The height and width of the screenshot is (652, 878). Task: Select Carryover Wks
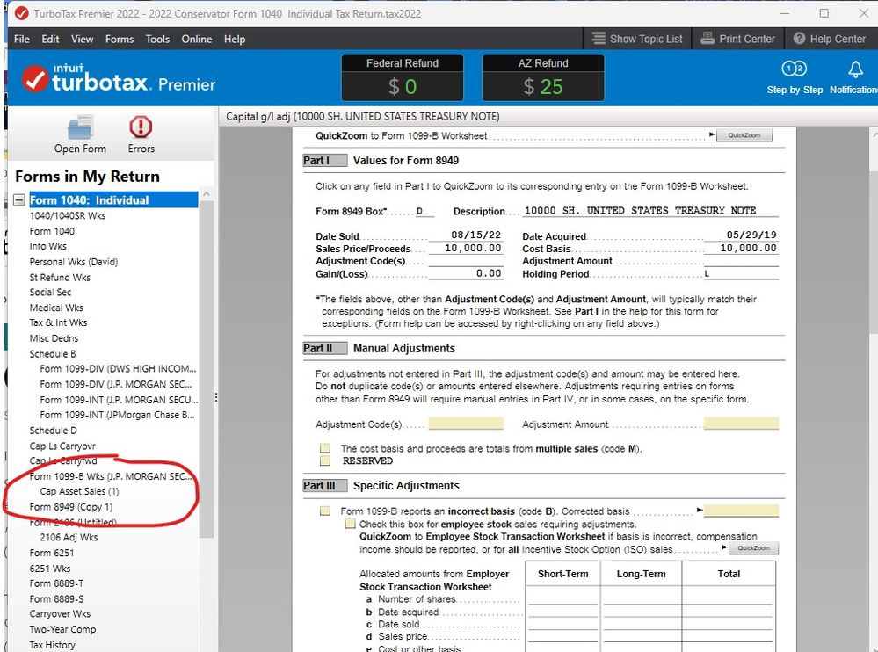click(x=60, y=614)
